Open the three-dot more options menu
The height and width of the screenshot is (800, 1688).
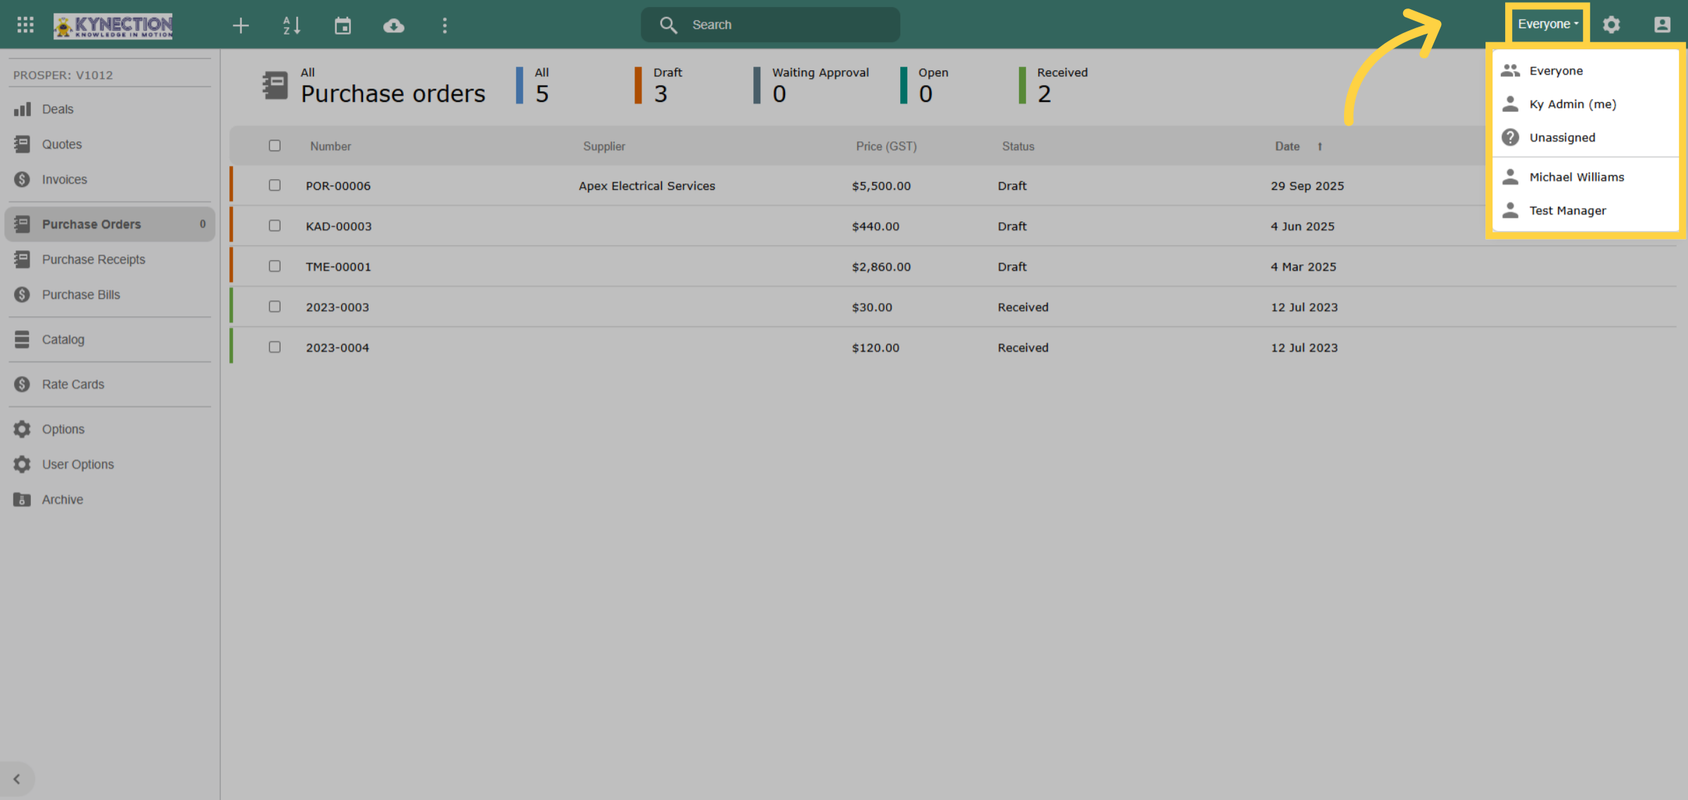tap(445, 25)
